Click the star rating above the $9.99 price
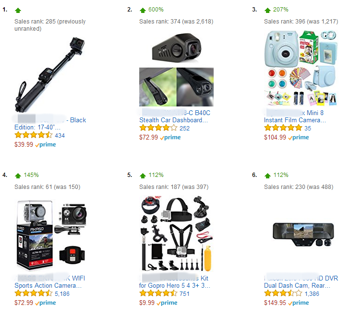The width and height of the screenshot is (362, 316). [x=158, y=293]
